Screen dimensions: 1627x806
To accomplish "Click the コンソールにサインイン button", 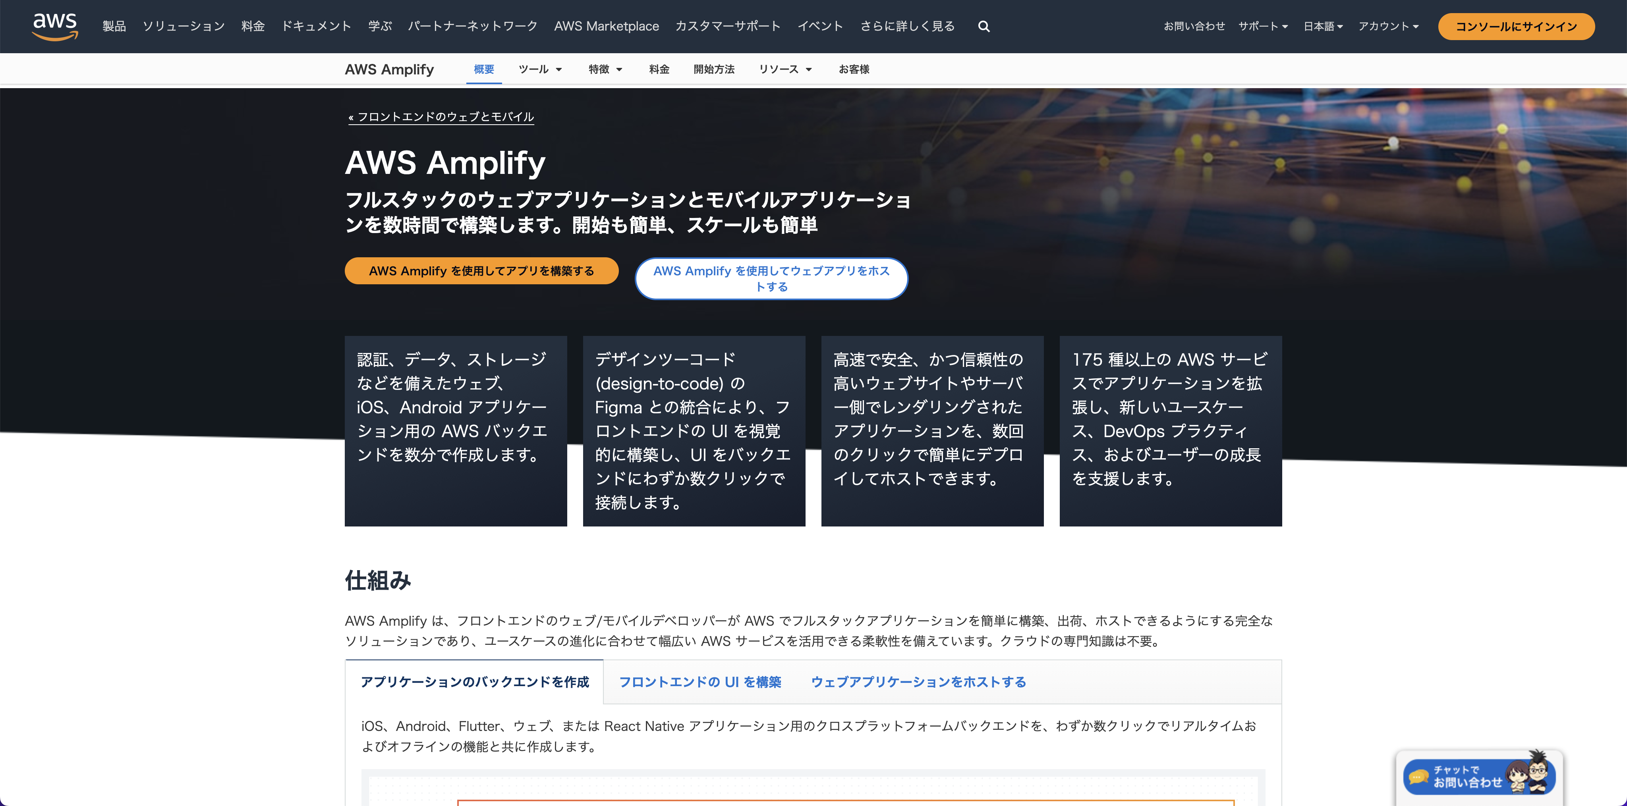I will [1516, 27].
